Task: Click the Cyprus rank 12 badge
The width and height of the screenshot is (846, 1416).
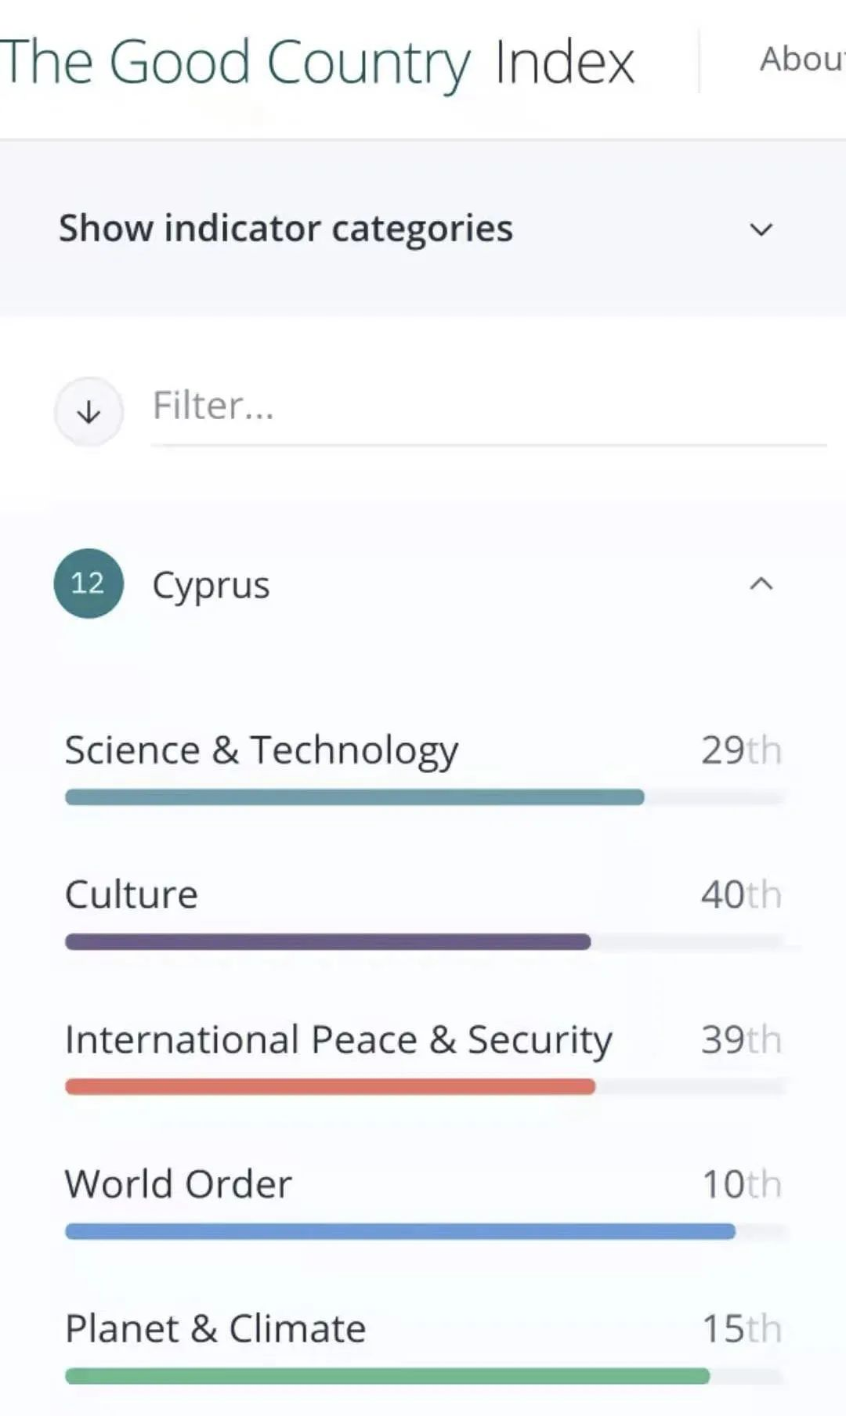Action: [x=89, y=583]
